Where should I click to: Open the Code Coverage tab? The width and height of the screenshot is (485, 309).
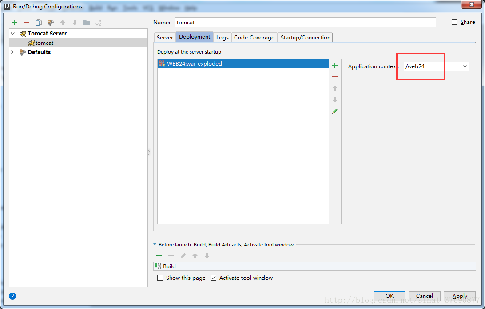point(254,37)
